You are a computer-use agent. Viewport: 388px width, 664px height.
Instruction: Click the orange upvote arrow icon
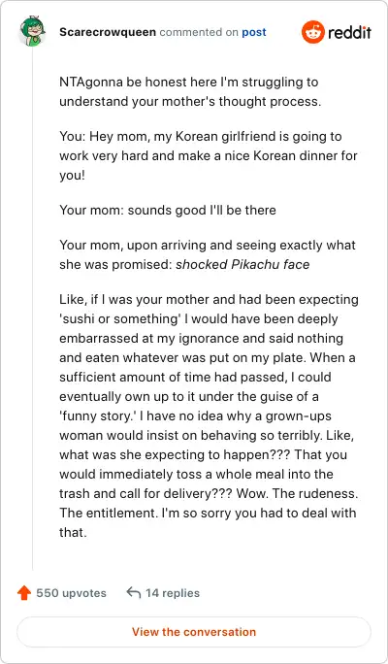24,593
